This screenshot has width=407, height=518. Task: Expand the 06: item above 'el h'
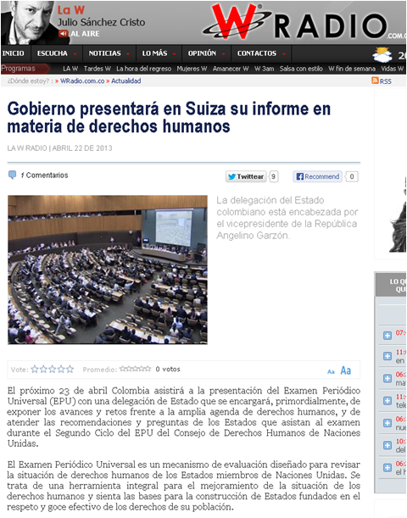387,467
